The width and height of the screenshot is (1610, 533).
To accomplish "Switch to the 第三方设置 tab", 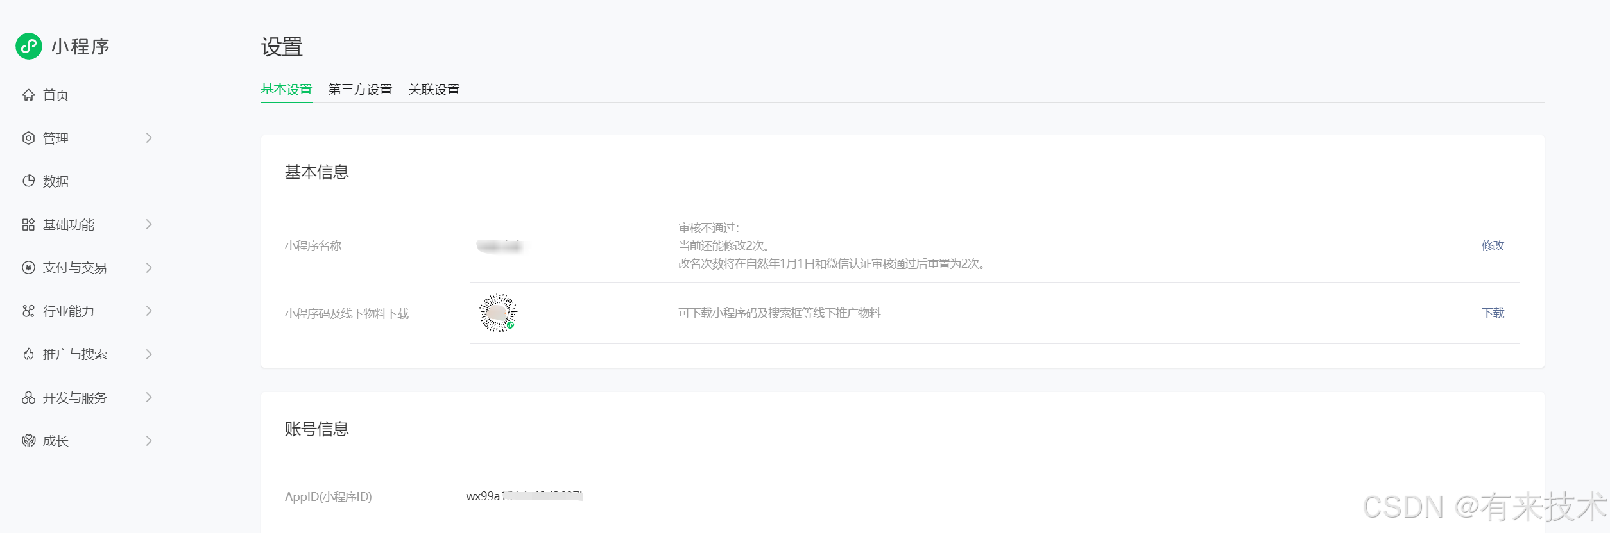I will point(360,89).
